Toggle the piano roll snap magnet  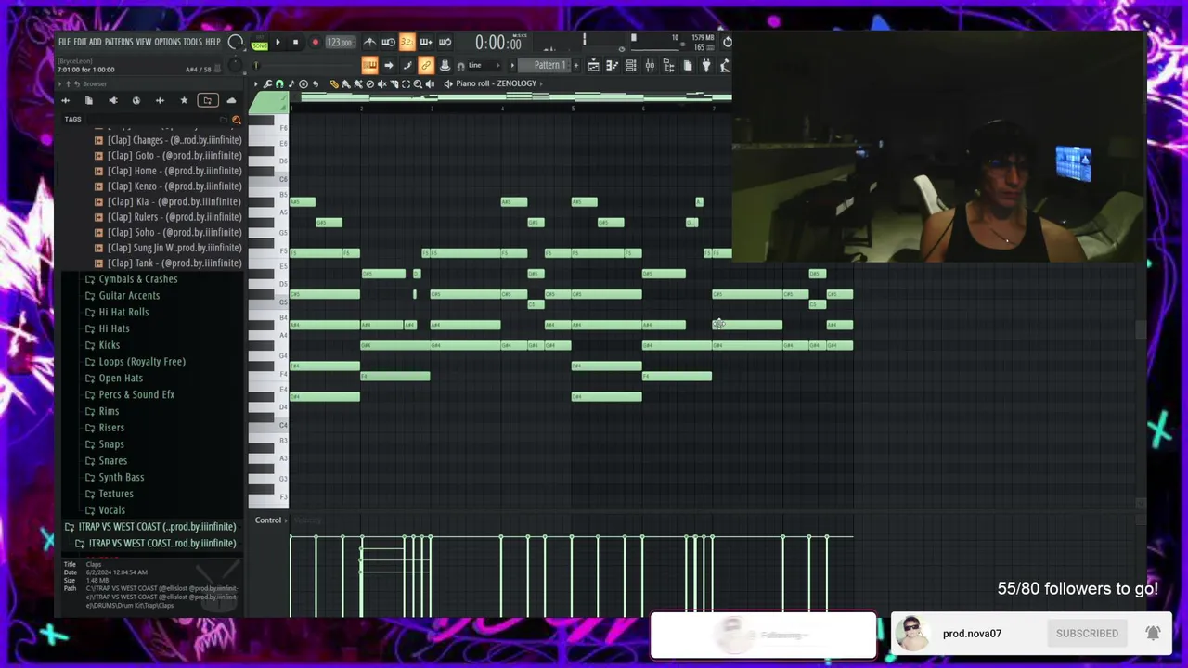tap(279, 84)
